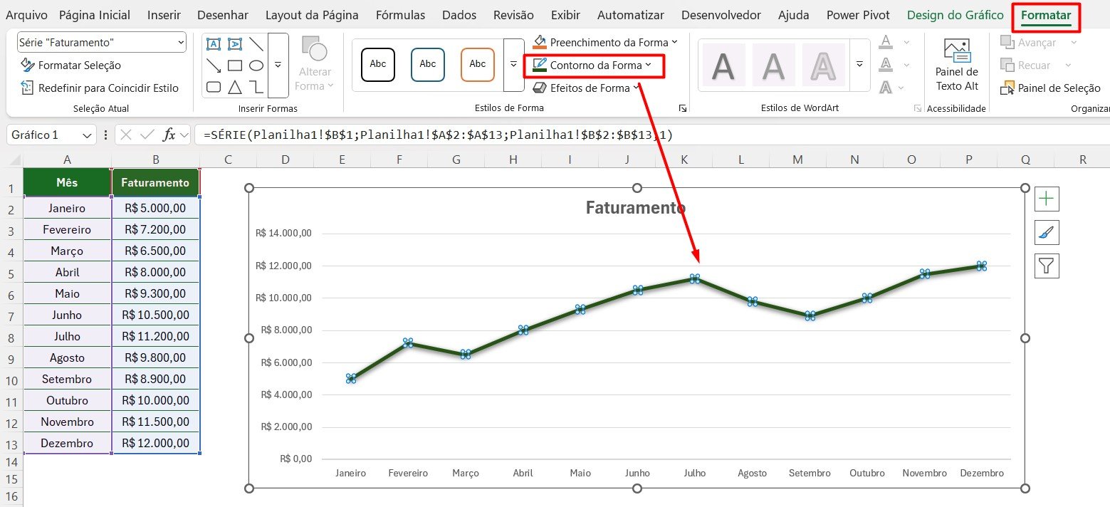
Task: Open the Preenchimento da Forma menu
Action: pos(605,42)
